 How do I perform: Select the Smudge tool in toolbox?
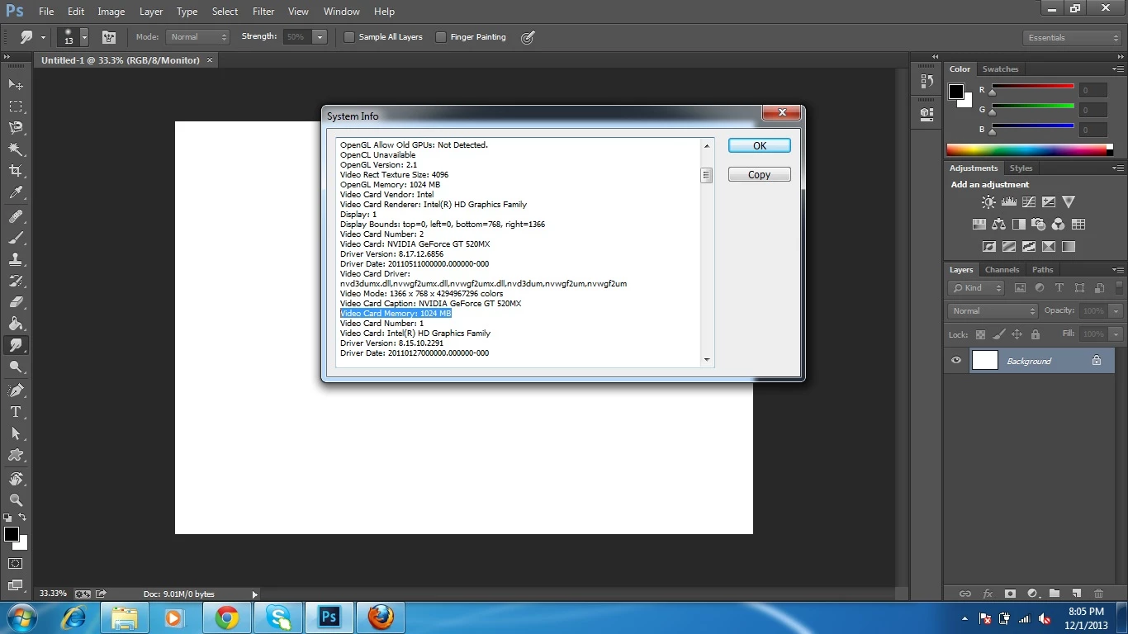tap(16, 345)
